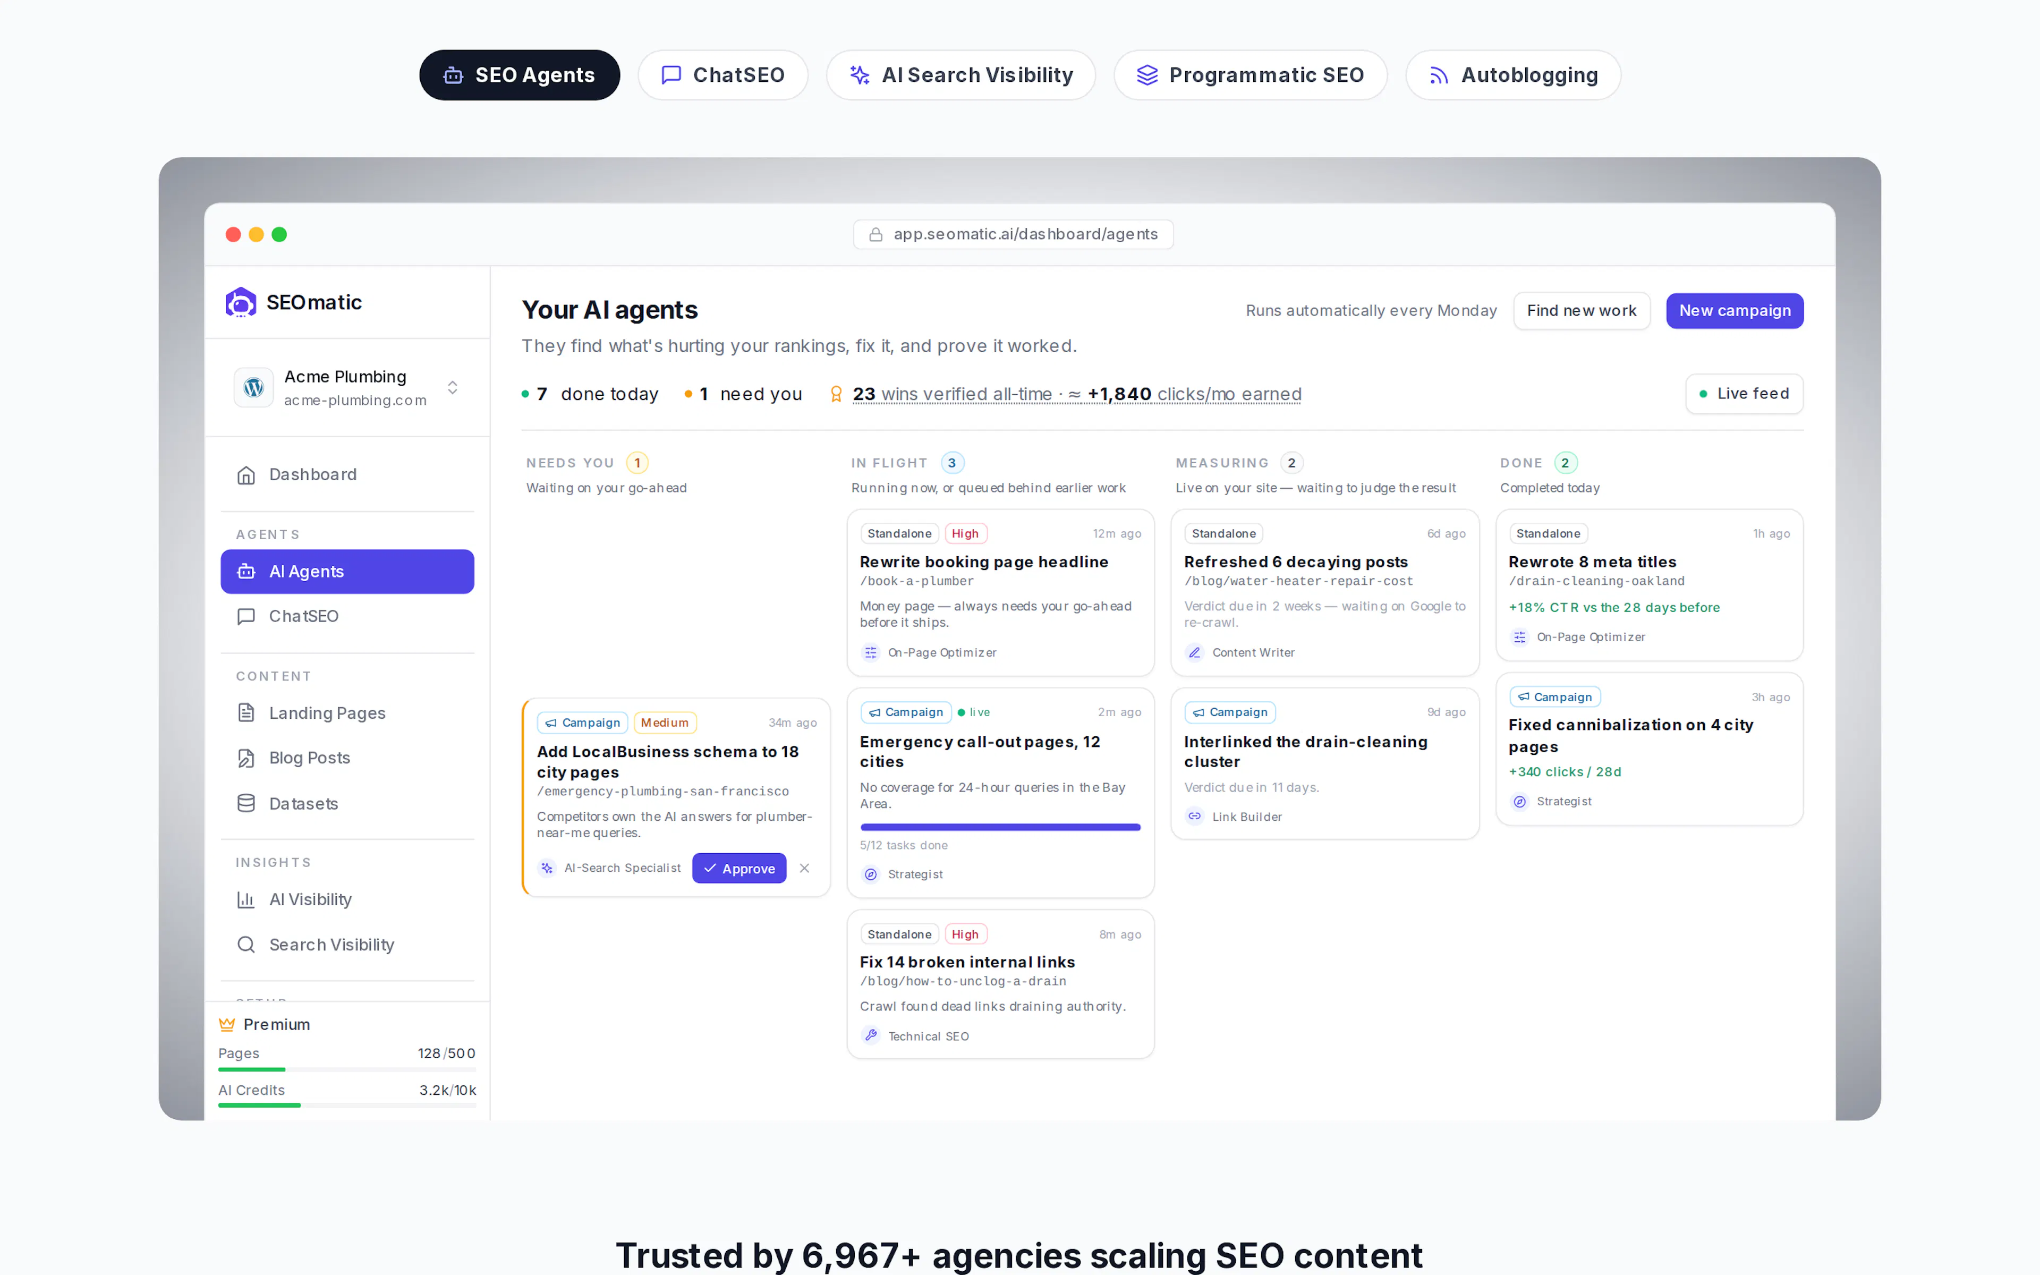Screen dimensions: 2040x1275
Task: Click the Dashboard home icon
Action: coord(246,475)
